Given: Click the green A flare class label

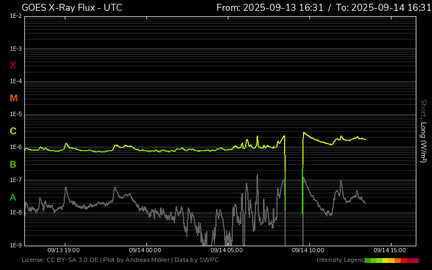Looking at the screenshot, I should [x=13, y=198].
